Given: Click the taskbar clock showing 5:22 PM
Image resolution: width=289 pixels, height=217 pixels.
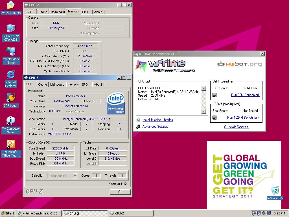Looking at the screenshot, I should click(279, 213).
